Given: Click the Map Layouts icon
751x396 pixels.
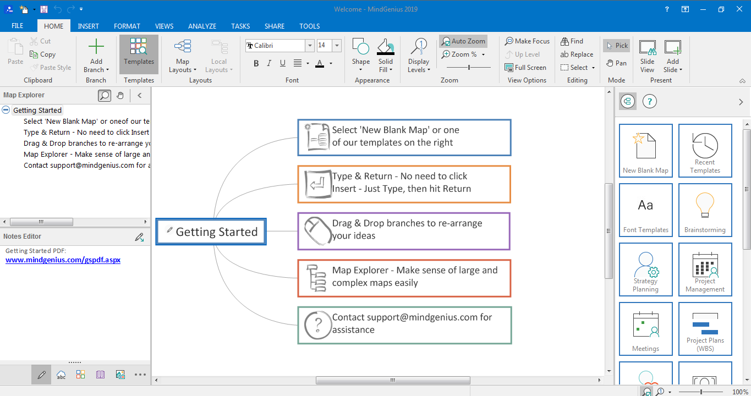Looking at the screenshot, I should click(183, 47).
